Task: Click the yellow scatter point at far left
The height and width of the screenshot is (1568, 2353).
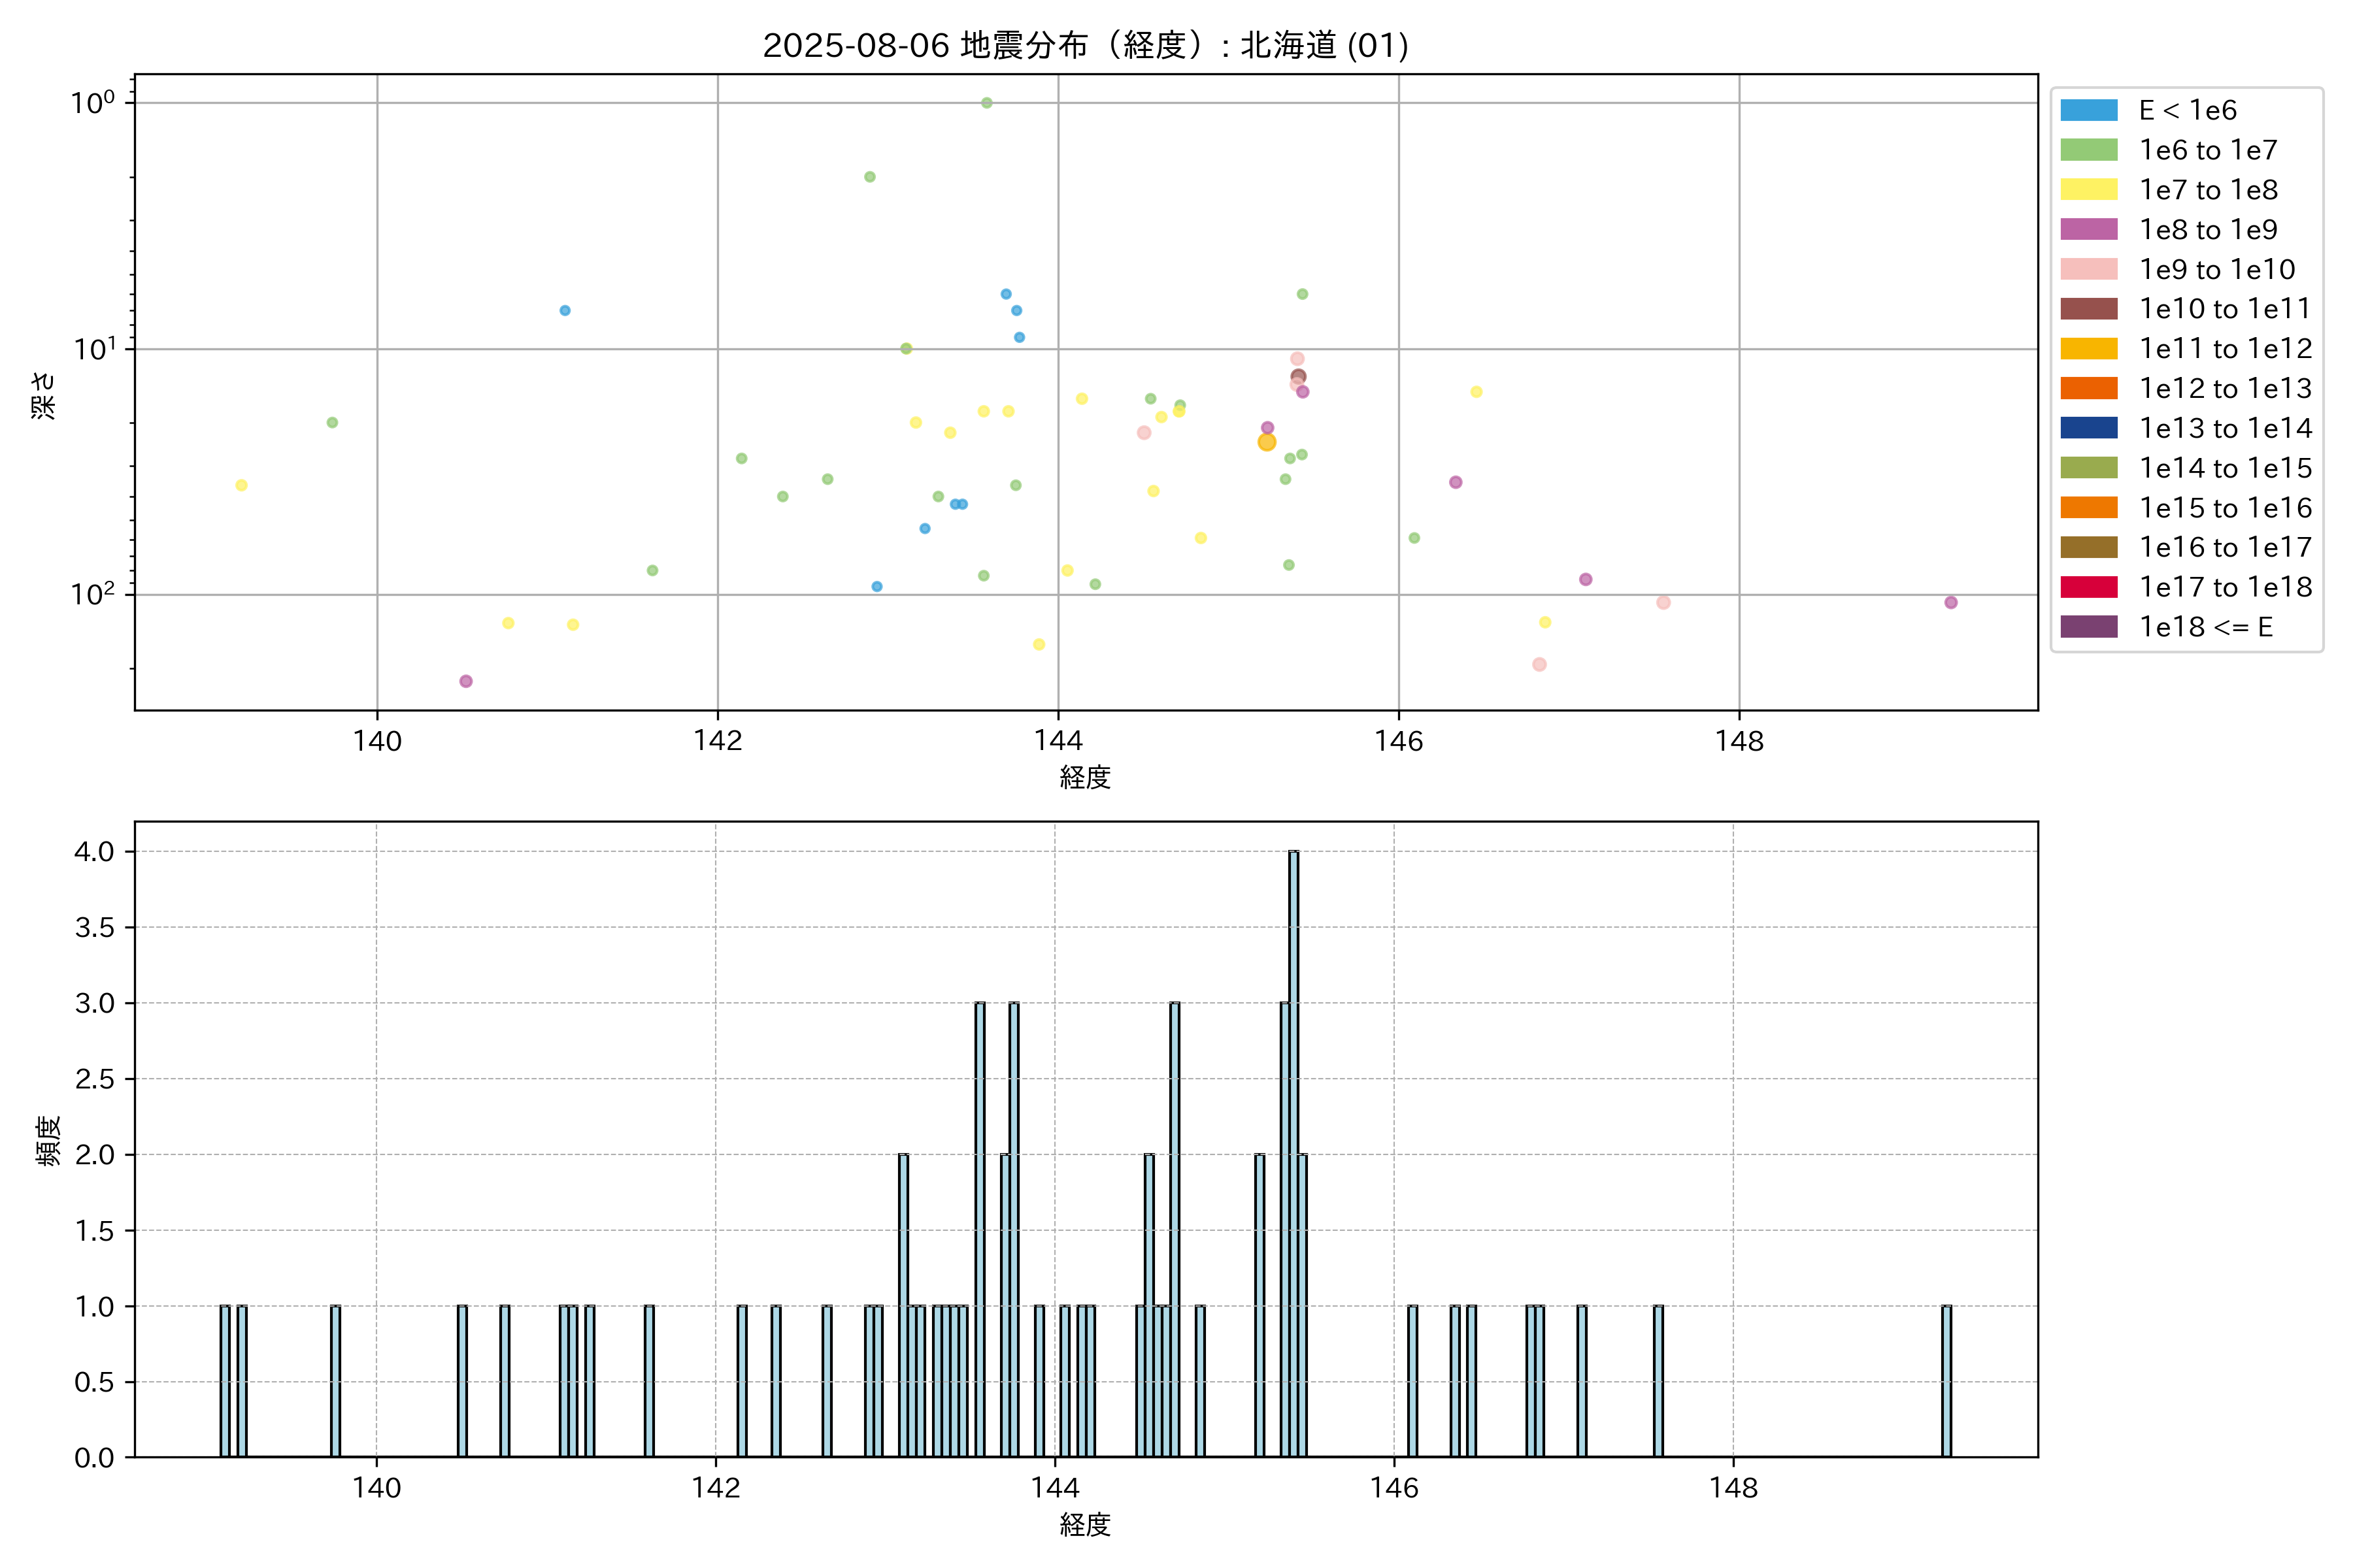Action: [241, 485]
